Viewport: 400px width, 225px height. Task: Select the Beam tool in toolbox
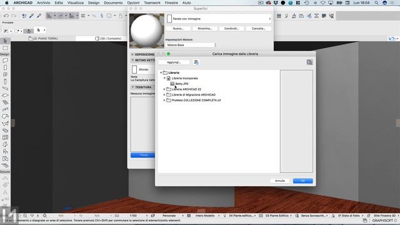pyautogui.click(x=5, y=89)
